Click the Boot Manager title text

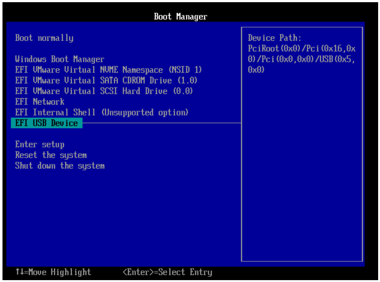click(x=181, y=16)
